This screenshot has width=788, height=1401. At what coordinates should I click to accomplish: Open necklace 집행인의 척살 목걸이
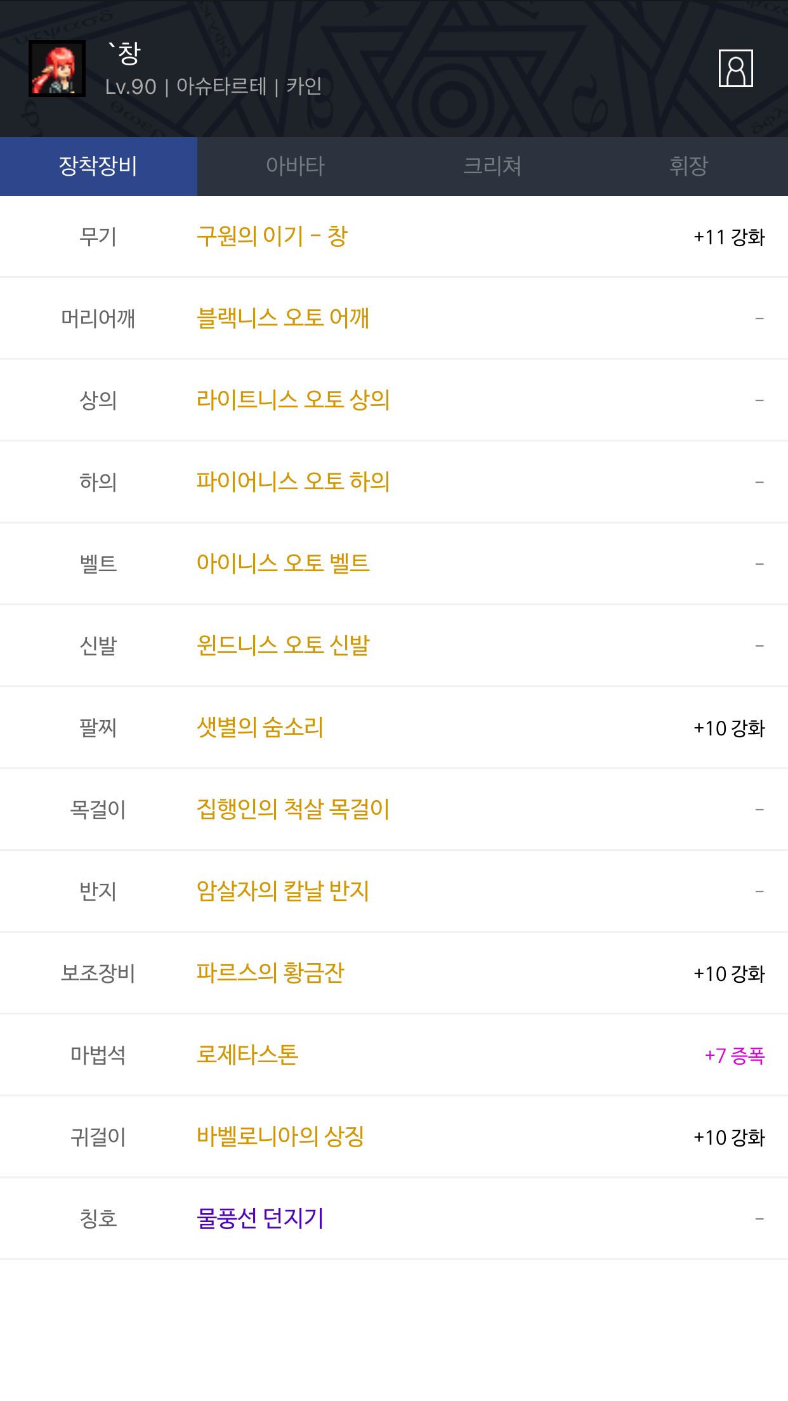[293, 809]
